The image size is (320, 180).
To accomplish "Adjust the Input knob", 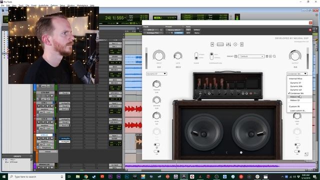I will point(159,55).
